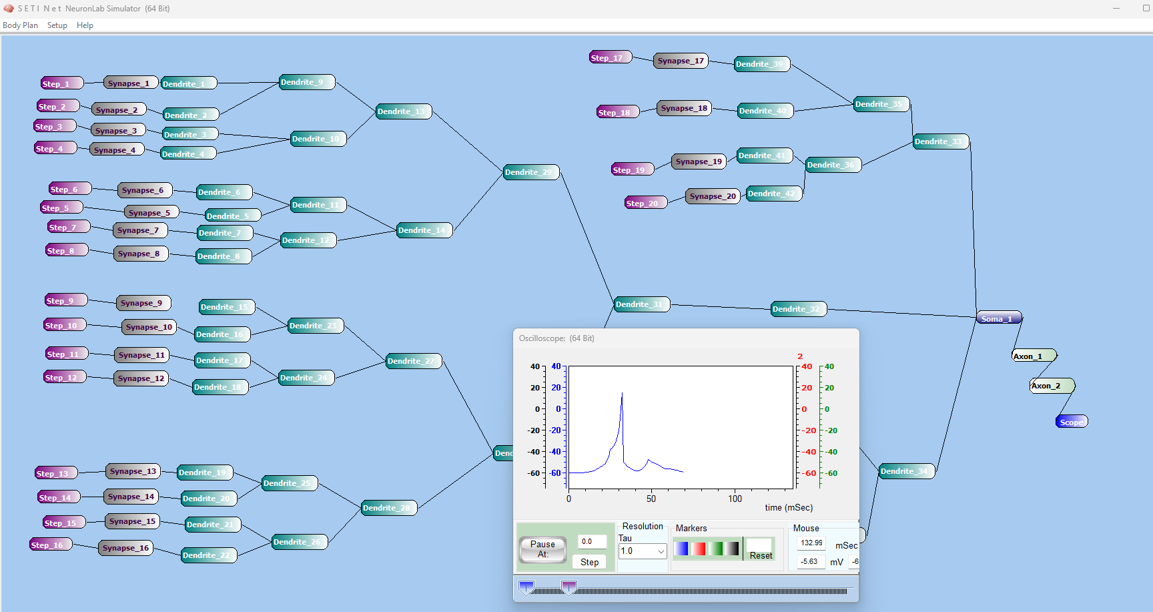1153x612 pixels.
Task: Open the Setup menu
Action: pyautogui.click(x=57, y=25)
